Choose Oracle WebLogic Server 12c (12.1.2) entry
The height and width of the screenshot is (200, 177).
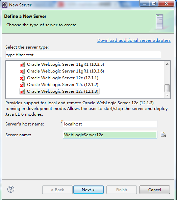(62, 85)
